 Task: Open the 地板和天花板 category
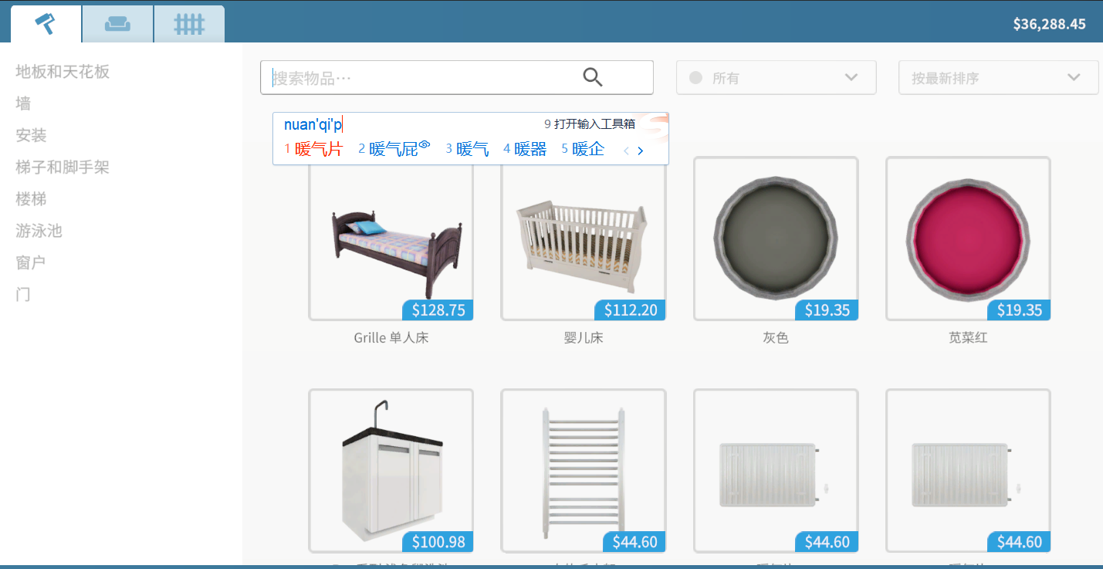tap(63, 72)
